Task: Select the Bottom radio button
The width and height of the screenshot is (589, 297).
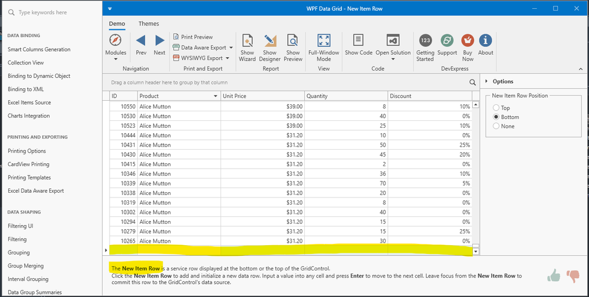Action: tap(496, 117)
